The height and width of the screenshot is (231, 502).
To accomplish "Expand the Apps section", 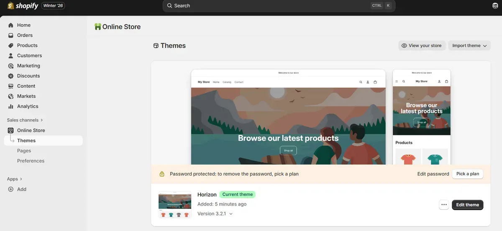I will pyautogui.click(x=15, y=179).
